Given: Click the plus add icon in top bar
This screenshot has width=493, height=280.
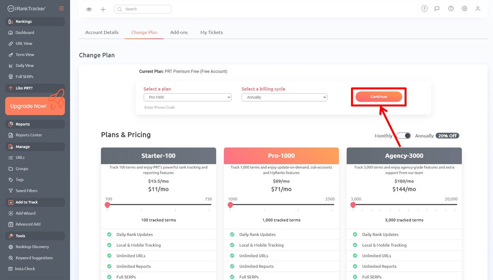Looking at the screenshot, I should pyautogui.click(x=103, y=9).
